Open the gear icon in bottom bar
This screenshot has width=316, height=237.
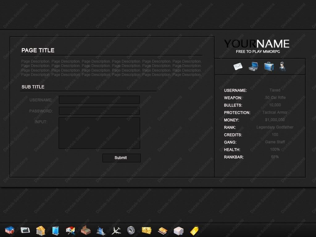pos(131,230)
